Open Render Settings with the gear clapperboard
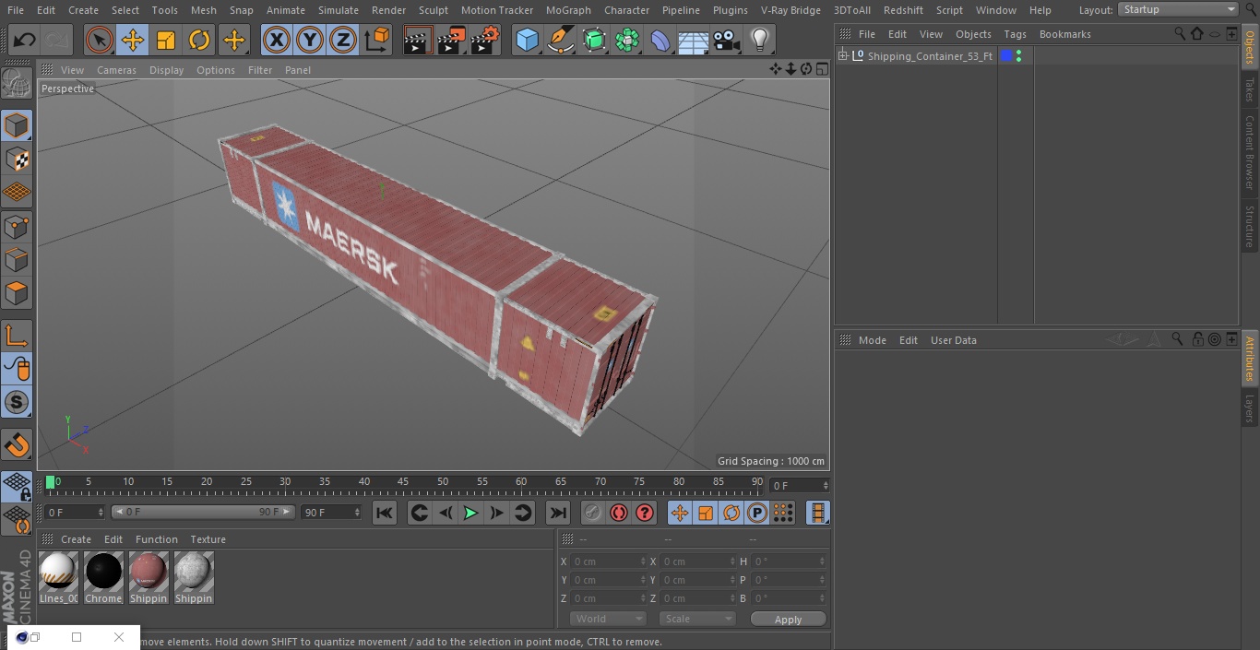The image size is (1260, 650). click(485, 40)
